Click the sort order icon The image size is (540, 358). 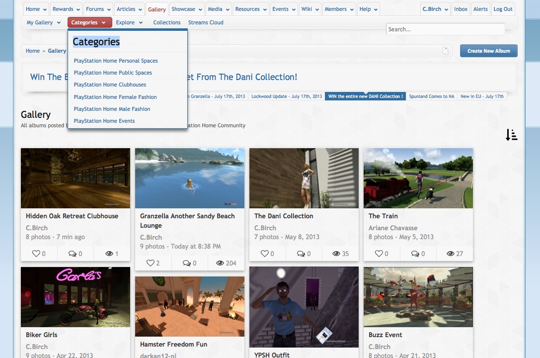pos(511,135)
